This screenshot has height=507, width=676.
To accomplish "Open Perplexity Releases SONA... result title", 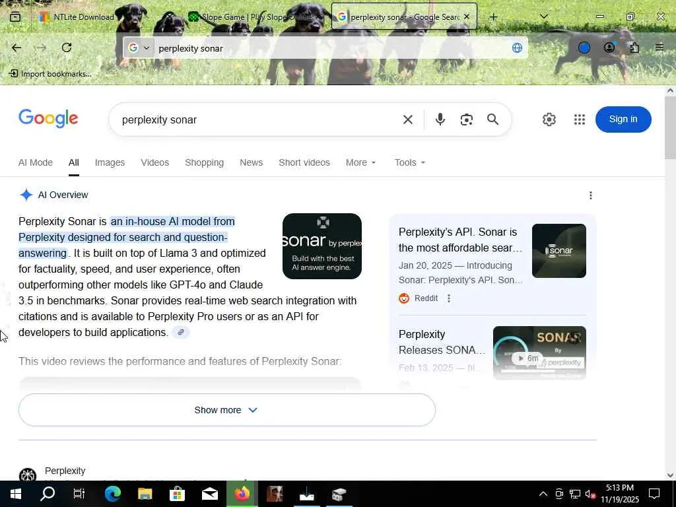I will click(x=442, y=343).
